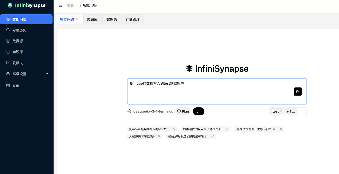This screenshot has height=174, width=339.
Task: Delete suggestion 帮我分析下这个数据是用来干...
Action: 213,136
